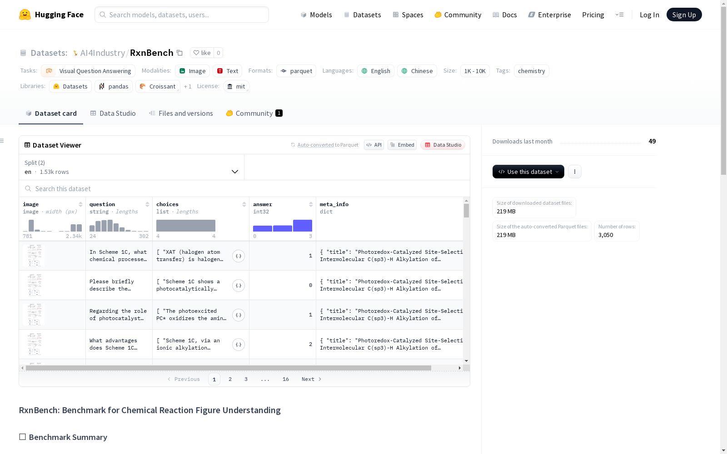Open image thumbnail in the 'Please briefly describe' row

pyautogui.click(x=34, y=285)
